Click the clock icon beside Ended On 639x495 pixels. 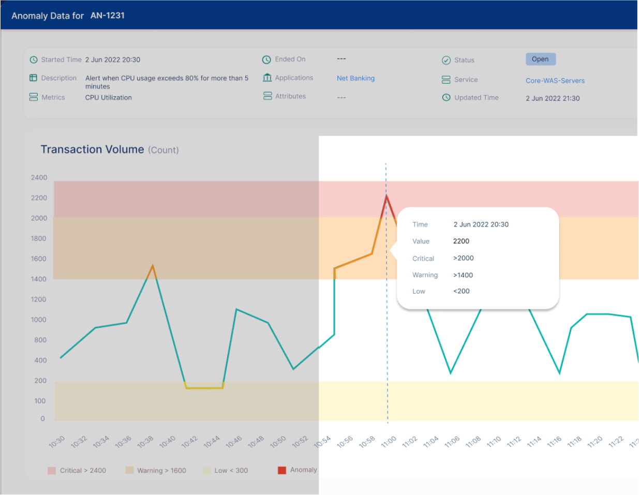click(266, 59)
